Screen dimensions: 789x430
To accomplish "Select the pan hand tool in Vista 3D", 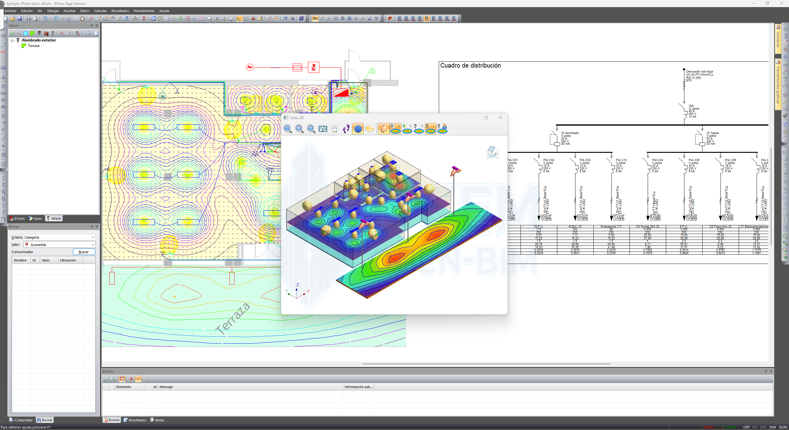I will [x=334, y=129].
